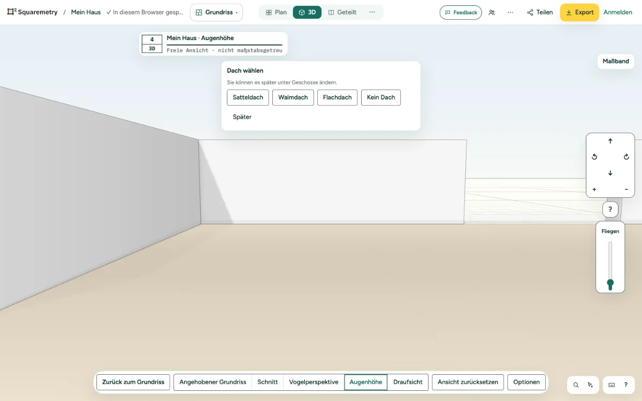This screenshot has height=401, width=642.
Task: Choose Satteldach roof
Action: [248, 98]
